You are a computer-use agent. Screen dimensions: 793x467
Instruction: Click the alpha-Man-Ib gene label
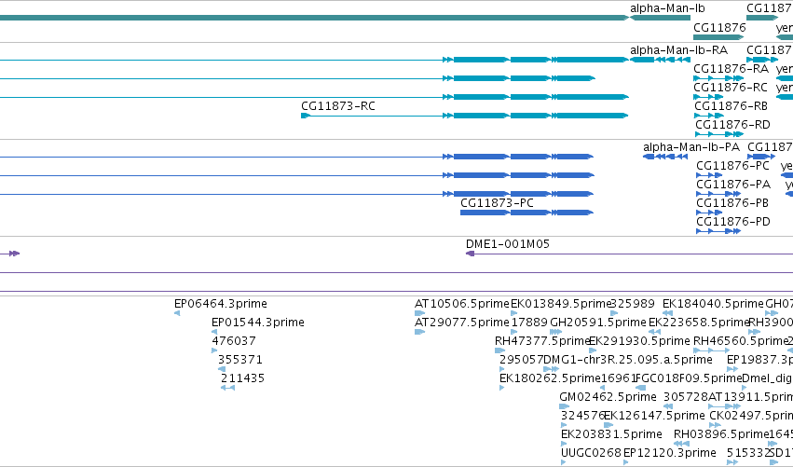(667, 8)
